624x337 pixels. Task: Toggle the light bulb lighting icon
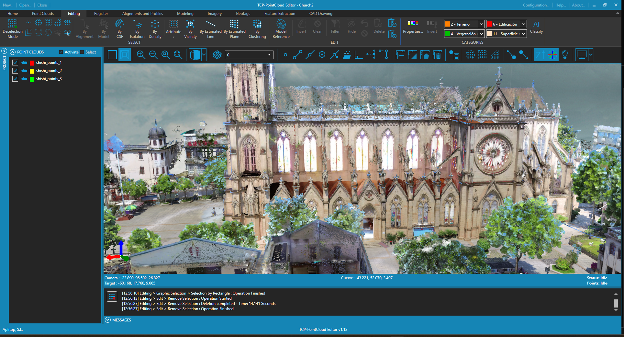pyautogui.click(x=565, y=55)
